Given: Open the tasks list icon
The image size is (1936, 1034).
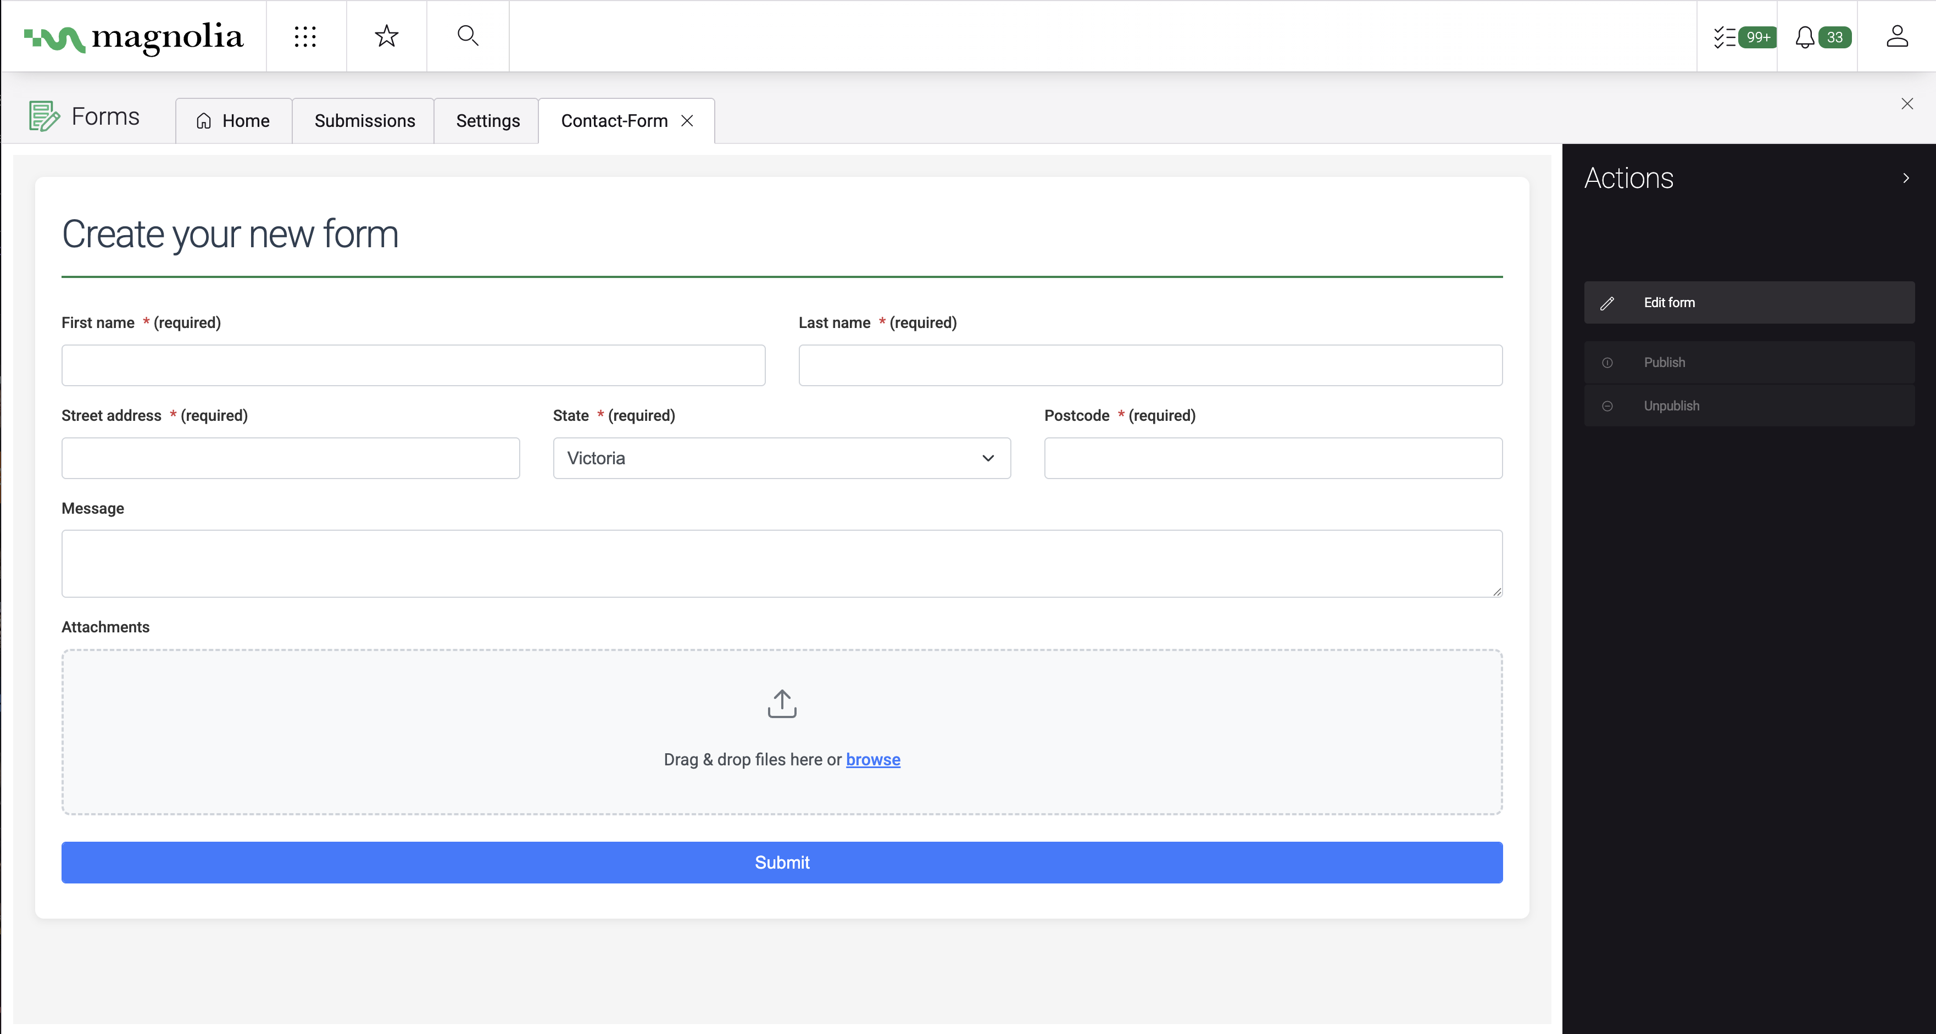Looking at the screenshot, I should (1725, 37).
